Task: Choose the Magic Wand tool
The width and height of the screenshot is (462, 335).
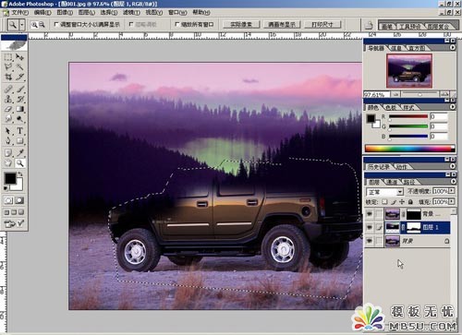Action: point(20,66)
